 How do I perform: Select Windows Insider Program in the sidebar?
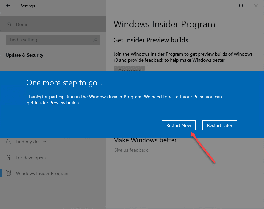pyautogui.click(x=42, y=173)
